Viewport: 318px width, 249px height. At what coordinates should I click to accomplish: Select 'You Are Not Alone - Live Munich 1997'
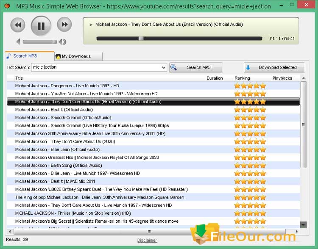tap(153, 94)
